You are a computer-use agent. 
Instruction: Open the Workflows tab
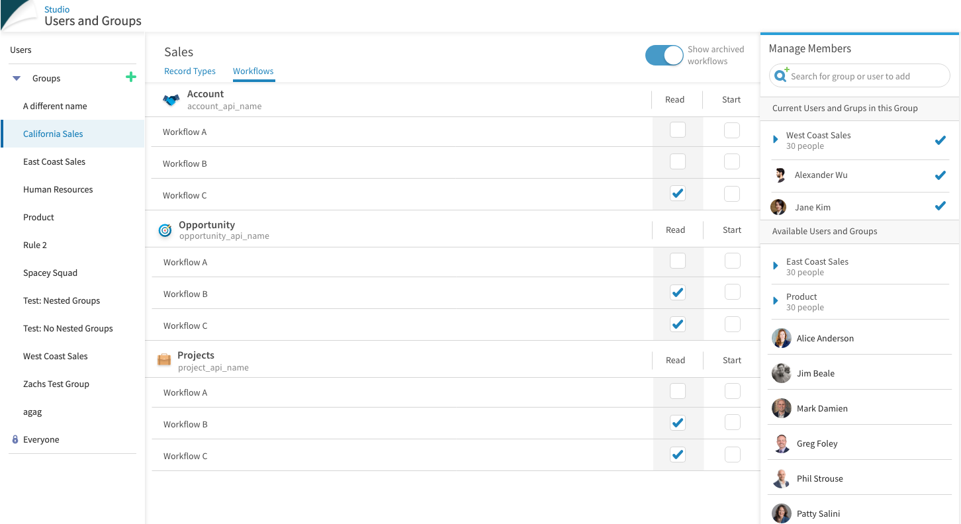point(253,71)
